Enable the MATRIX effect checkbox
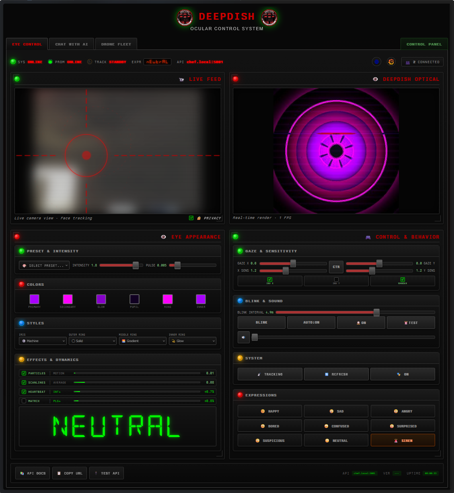 point(24,401)
